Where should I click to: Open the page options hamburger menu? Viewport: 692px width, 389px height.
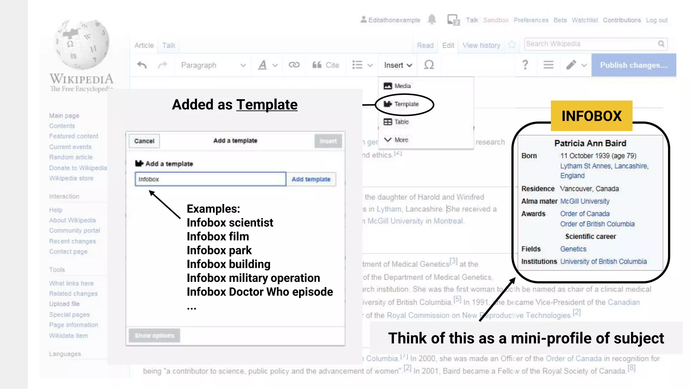coord(548,65)
